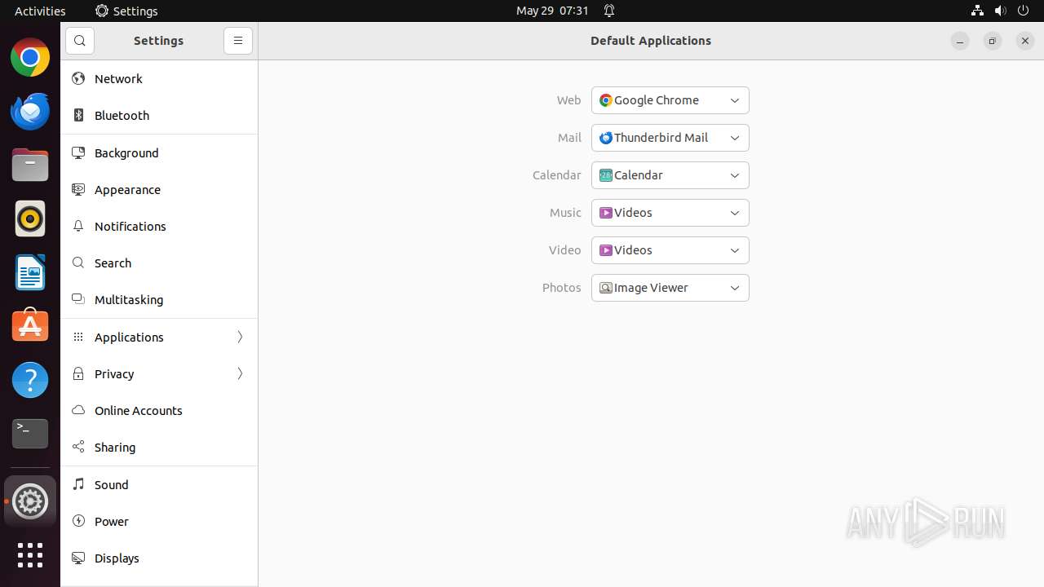
Task: Open the Music default application dropdown
Action: coord(670,213)
